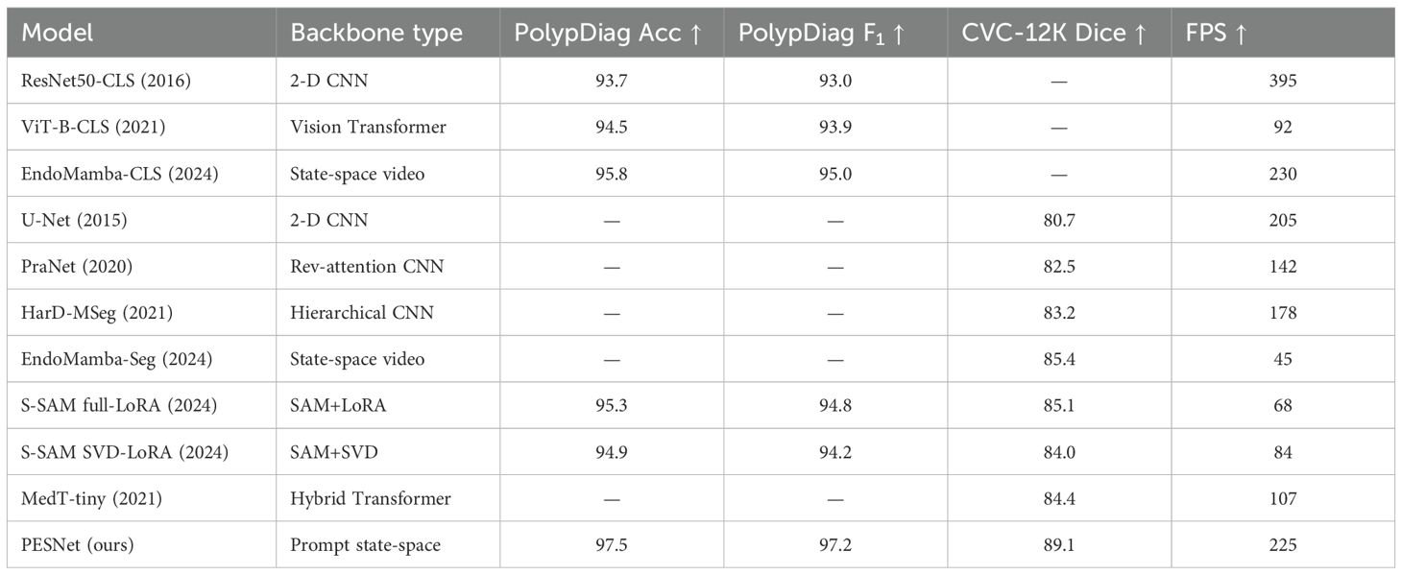This screenshot has width=1402, height=575.
Task: Click the Vision Transformer backbone cell
Action: (368, 127)
